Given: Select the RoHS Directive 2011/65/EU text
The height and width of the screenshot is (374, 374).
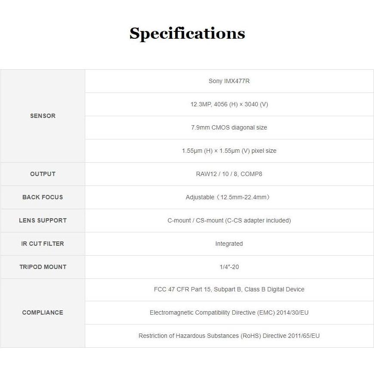Looking at the screenshot, I should [x=229, y=336].
